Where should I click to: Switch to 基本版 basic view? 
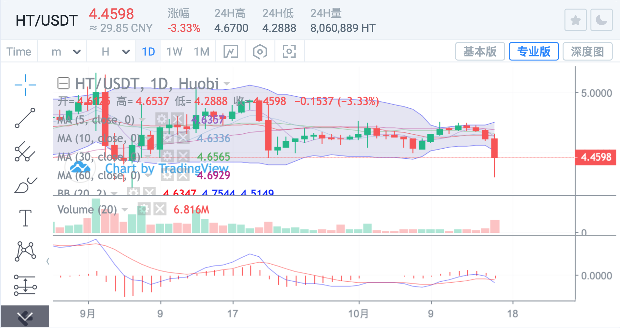[480, 52]
